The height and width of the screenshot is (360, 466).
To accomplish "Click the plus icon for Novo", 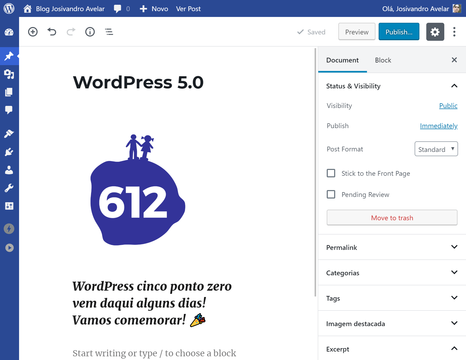I will click(143, 9).
